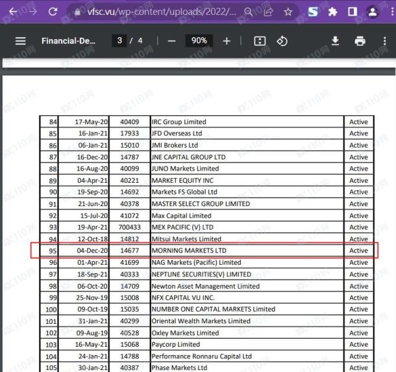This screenshot has height=372, width=396.
Task: Select JFD Overseas Ltd entry
Action: pyautogui.click(x=177, y=133)
